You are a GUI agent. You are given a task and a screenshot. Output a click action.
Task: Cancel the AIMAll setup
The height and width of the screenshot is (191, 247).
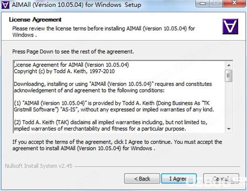(x=221, y=179)
